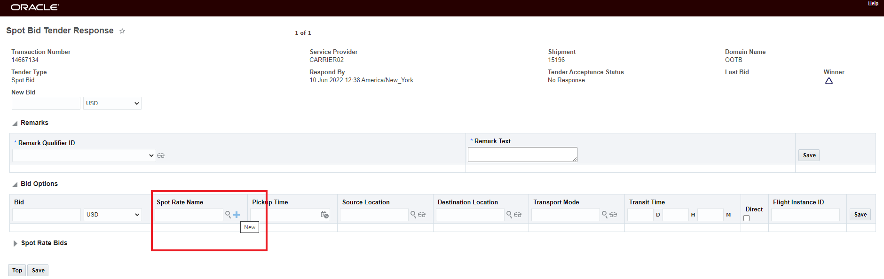Focus the Bid amount field in Bid Options
This screenshot has height=279, width=884.
pos(47,215)
